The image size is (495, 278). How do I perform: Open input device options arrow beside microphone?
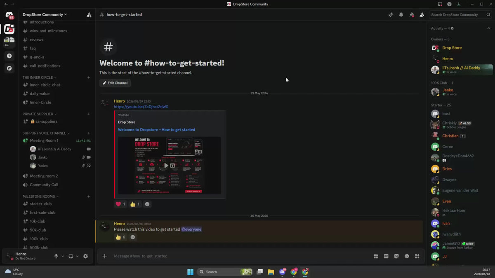coord(63,256)
